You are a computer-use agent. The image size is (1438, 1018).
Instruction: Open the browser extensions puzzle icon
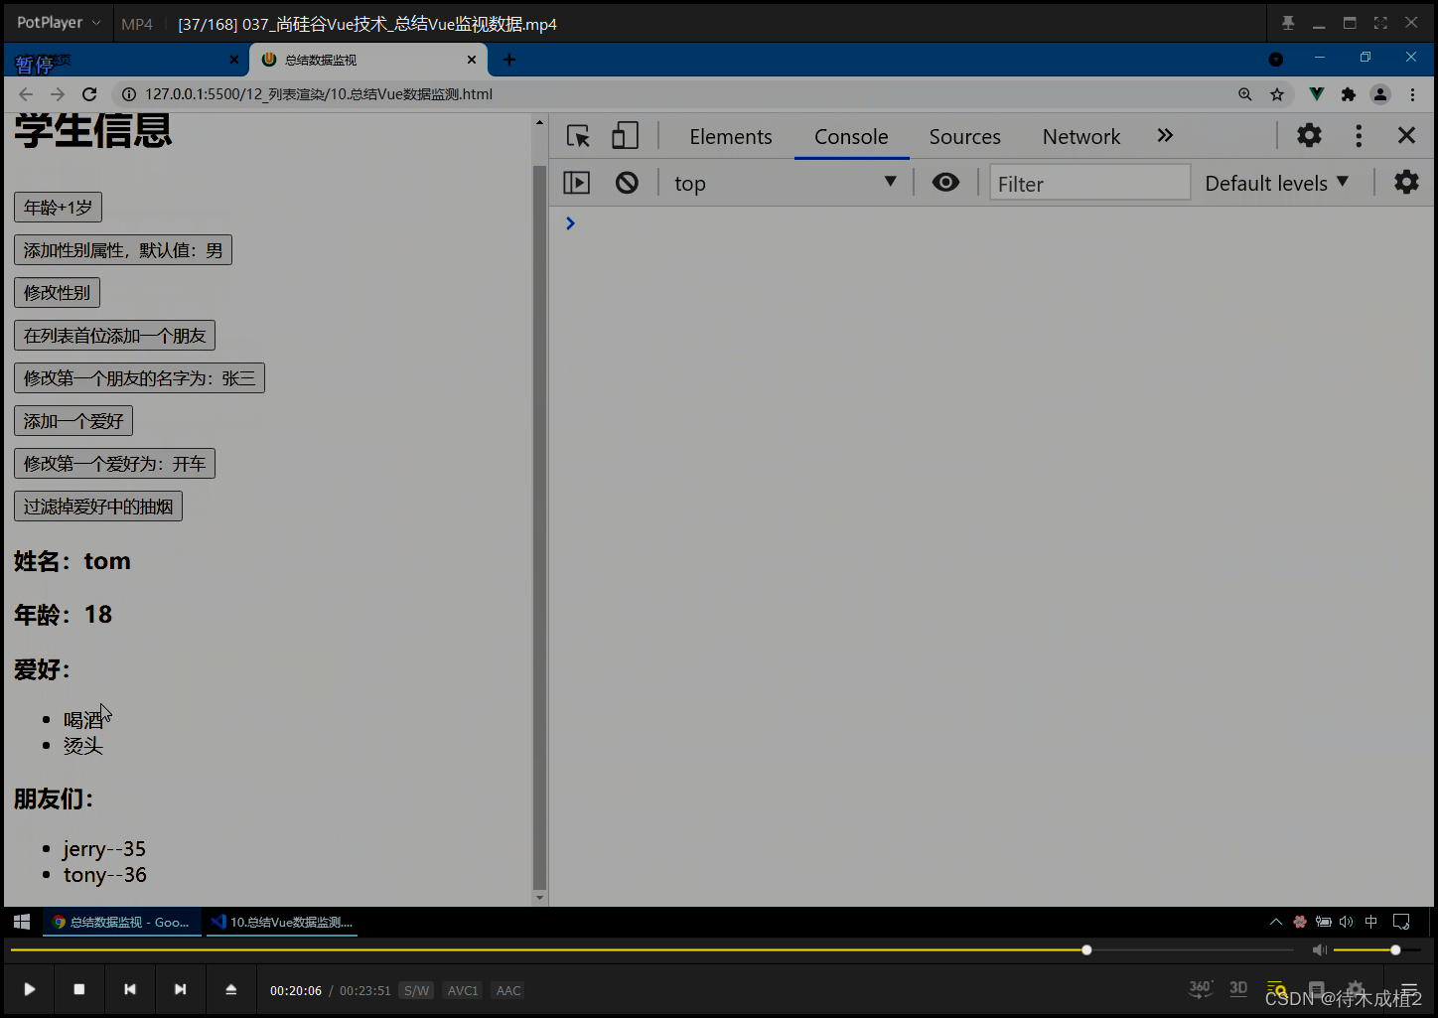[x=1348, y=94]
